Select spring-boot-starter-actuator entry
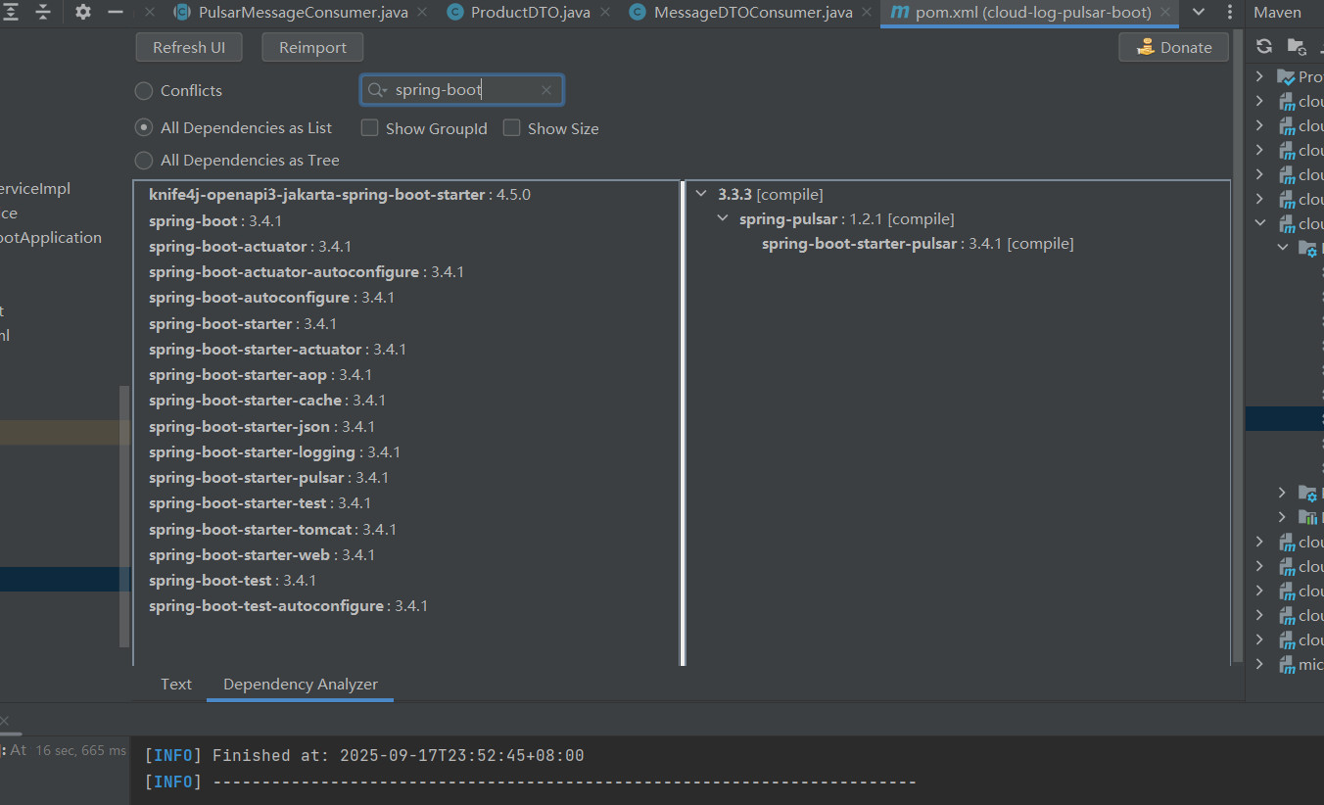The width and height of the screenshot is (1324, 805). (x=277, y=350)
